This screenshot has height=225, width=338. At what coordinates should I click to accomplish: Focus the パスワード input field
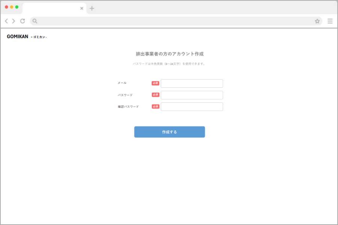[x=192, y=95]
